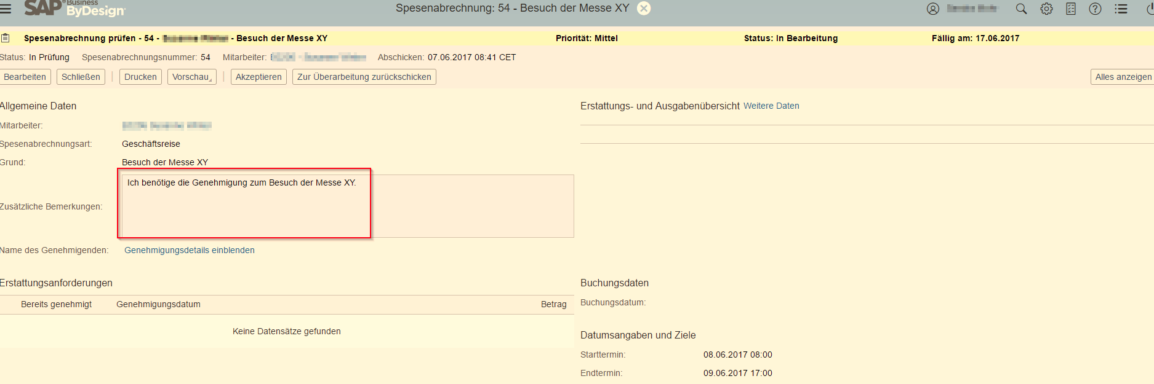
Task: Select Abschicken timestamp 07.06.2017 08:41 CET
Action: [472, 57]
